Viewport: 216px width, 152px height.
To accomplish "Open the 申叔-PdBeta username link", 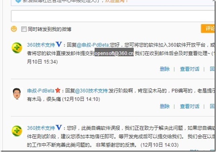I will click(x=41, y=91).
